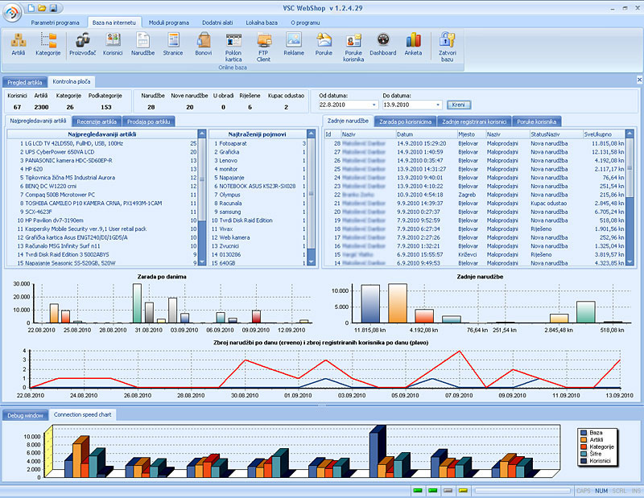Select the Debug window tab
Image resolution: width=644 pixels, height=498 pixels.
(x=24, y=415)
